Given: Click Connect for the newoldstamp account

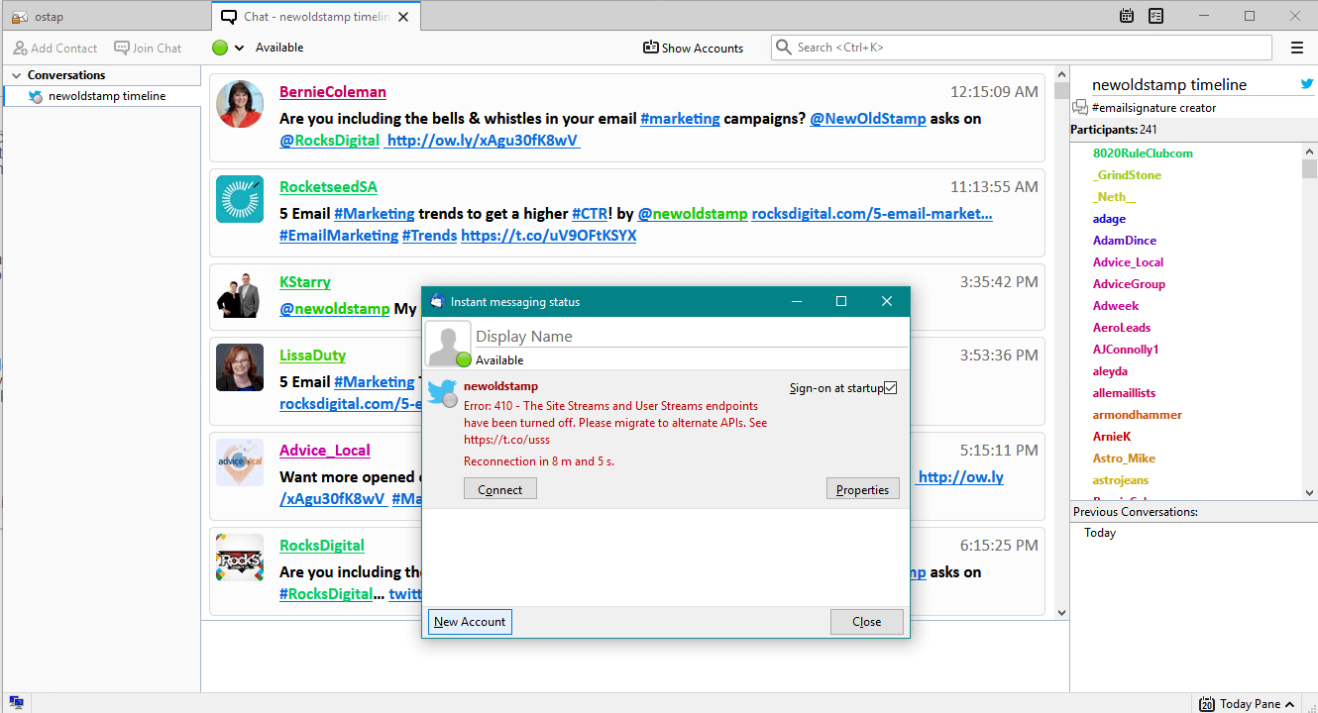Looking at the screenshot, I should (500, 489).
